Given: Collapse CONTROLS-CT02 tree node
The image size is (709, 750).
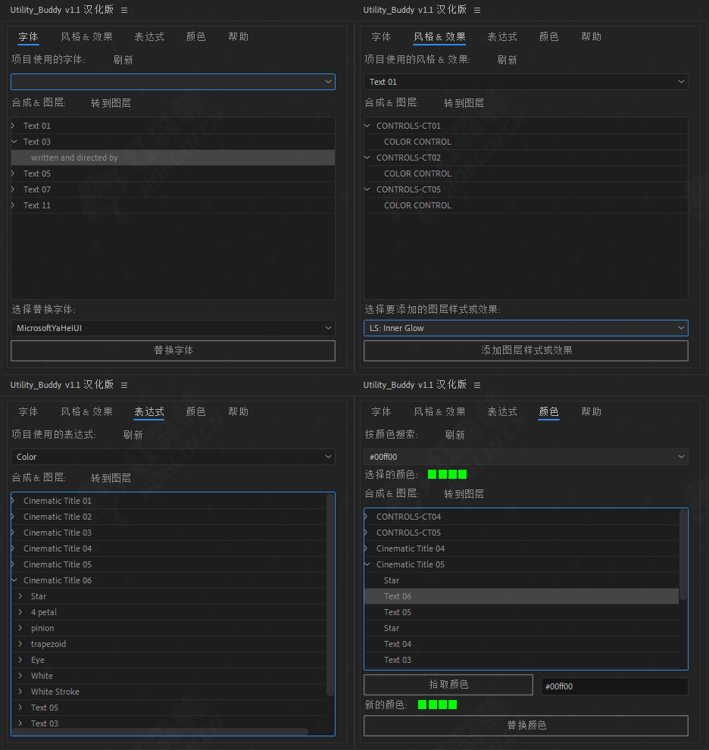Looking at the screenshot, I should click(x=367, y=158).
